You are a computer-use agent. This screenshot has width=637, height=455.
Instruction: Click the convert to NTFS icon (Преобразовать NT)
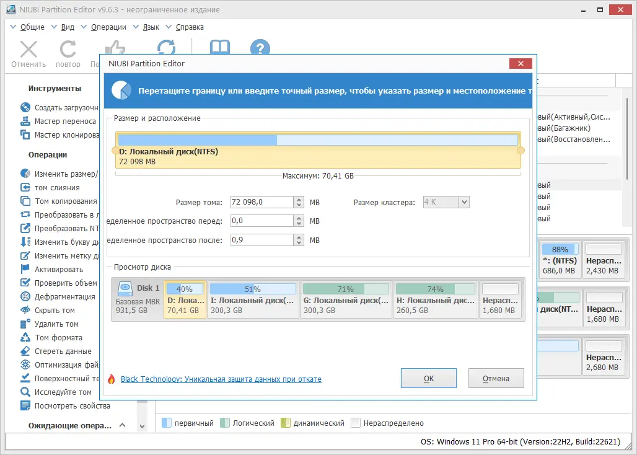[25, 228]
